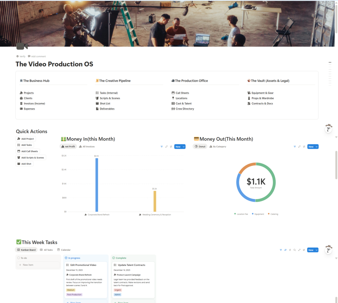Click New button in Money In section
This screenshot has height=303, width=338.
178,147
